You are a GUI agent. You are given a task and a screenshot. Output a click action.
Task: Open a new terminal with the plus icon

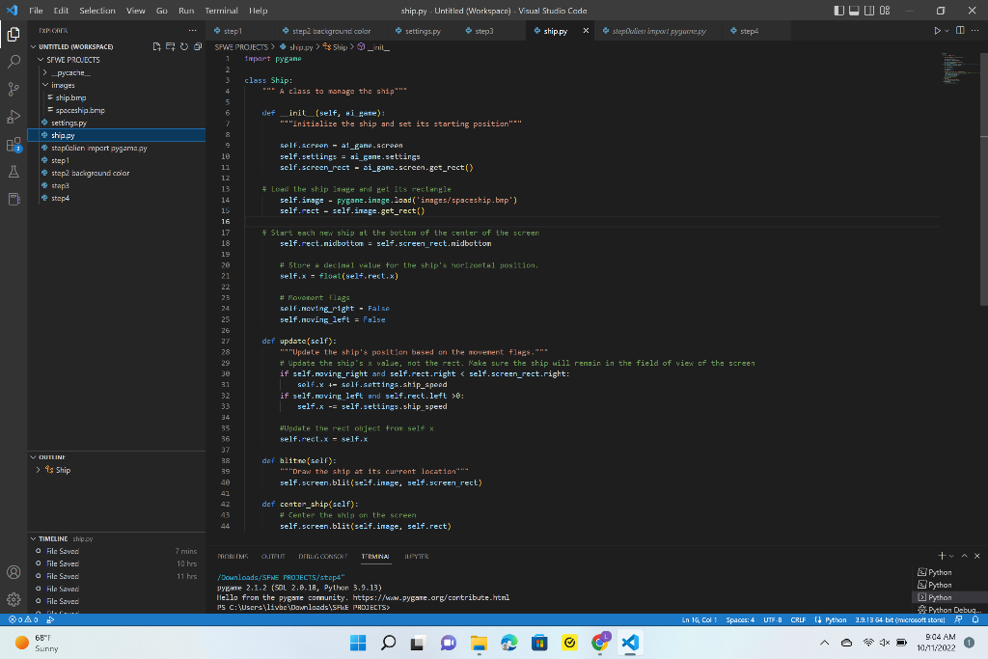pos(942,555)
